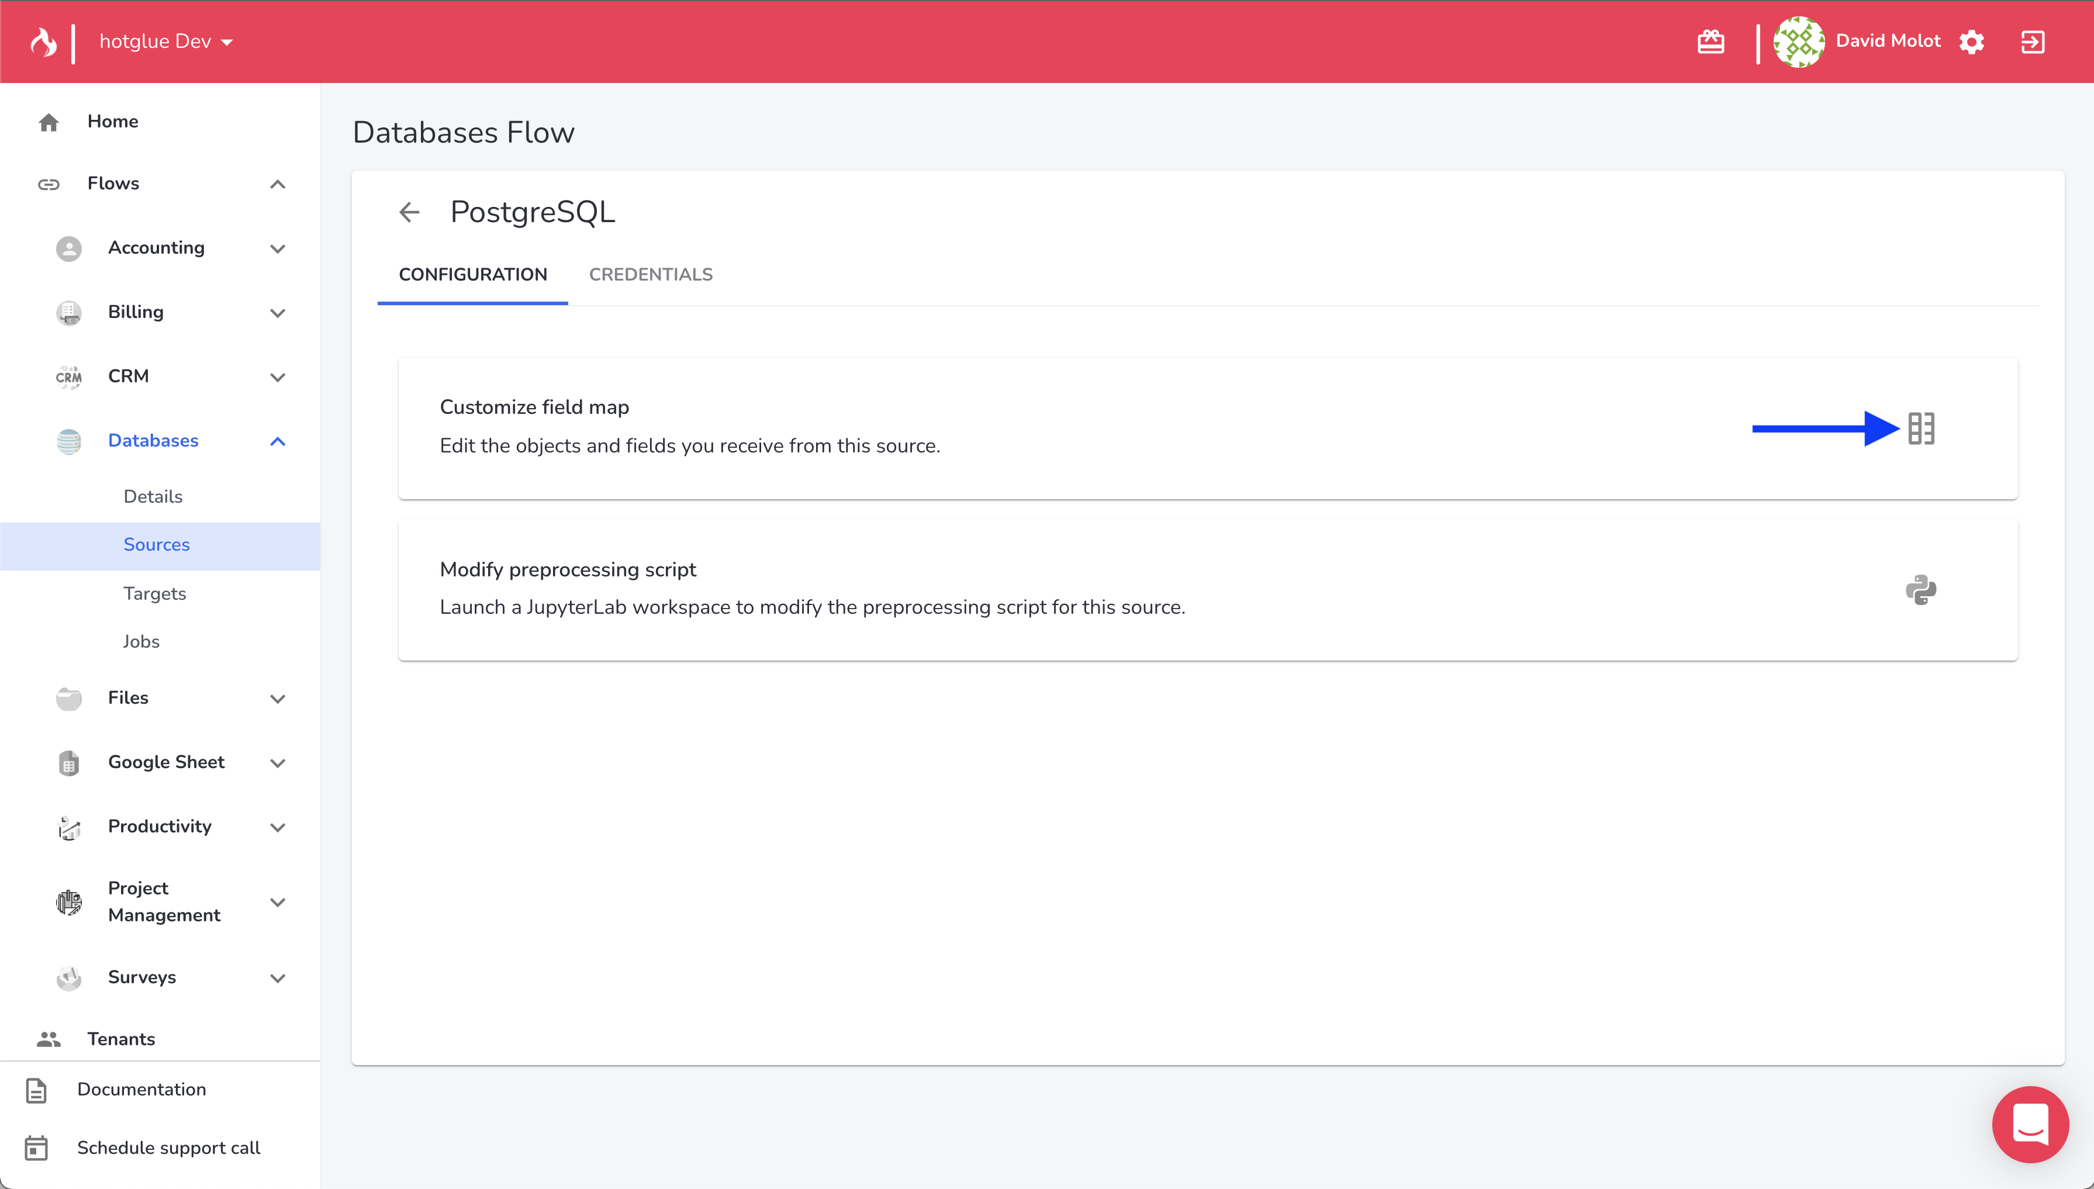This screenshot has height=1189, width=2094.
Task: Switch to the CREDENTIALS tab
Action: click(651, 275)
